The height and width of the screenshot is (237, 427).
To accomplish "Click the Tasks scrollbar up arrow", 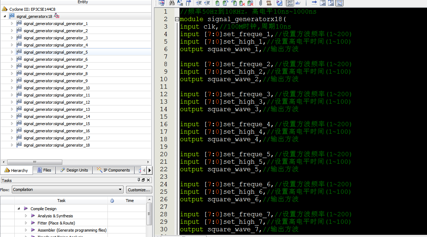I will 149,199.
